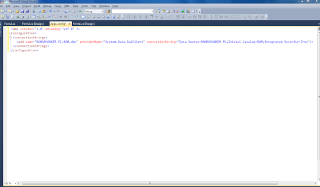Click the "System.Data.SqlClient" value text
Image resolution: width=320 pixels, height=187 pixels.
pos(124,42)
